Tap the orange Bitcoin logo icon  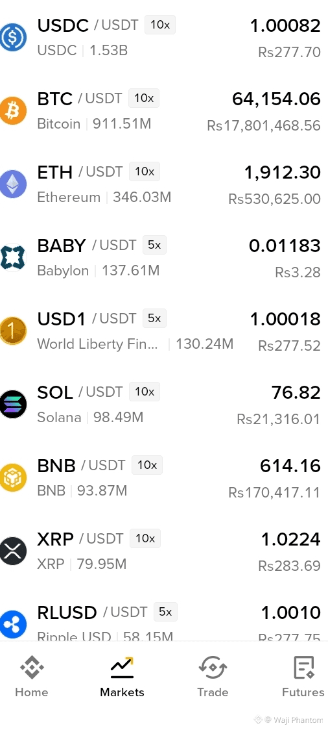click(12, 111)
